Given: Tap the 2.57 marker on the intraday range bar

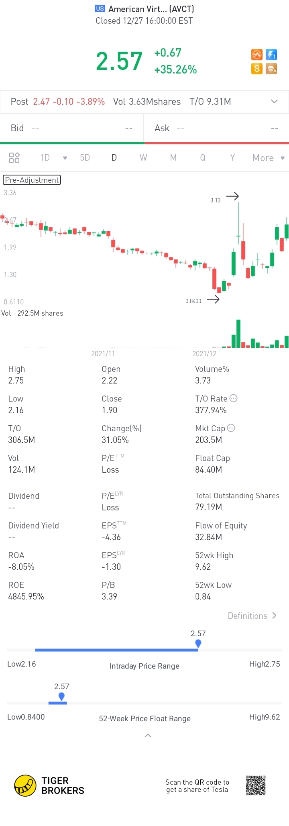Looking at the screenshot, I should pos(198,643).
